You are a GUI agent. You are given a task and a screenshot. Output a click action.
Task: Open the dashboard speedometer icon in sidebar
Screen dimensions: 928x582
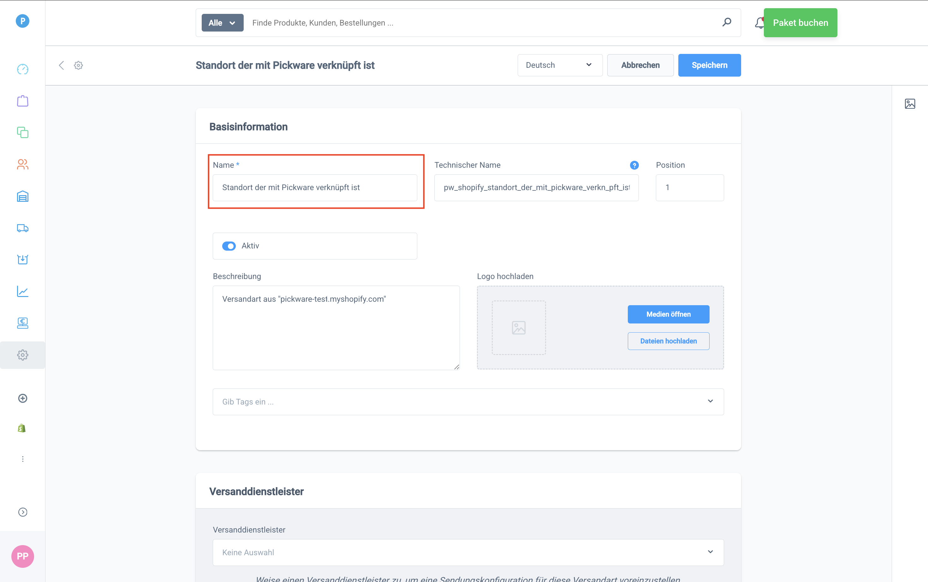coord(23,69)
